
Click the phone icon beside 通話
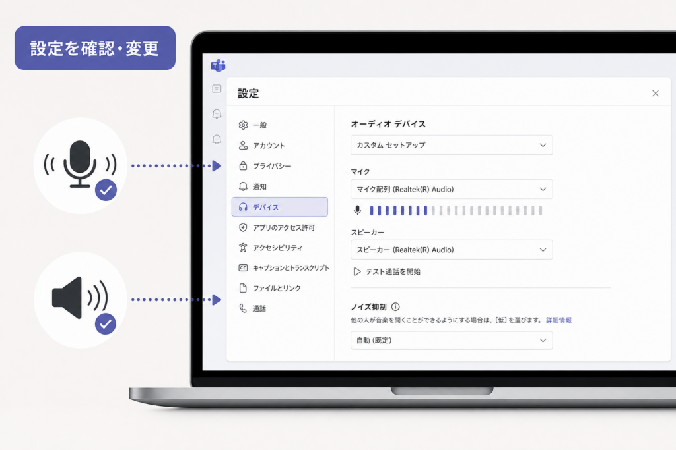pyautogui.click(x=243, y=308)
